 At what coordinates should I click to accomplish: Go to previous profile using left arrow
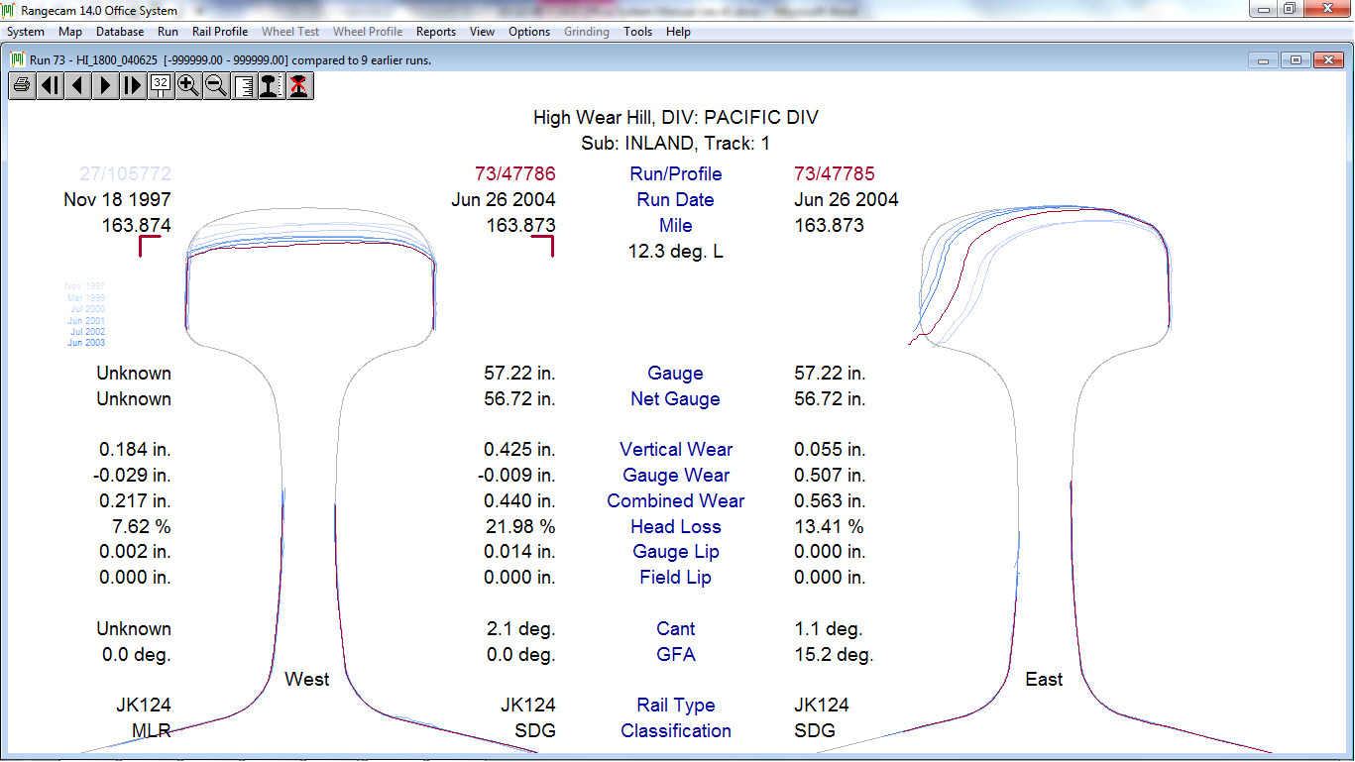77,86
